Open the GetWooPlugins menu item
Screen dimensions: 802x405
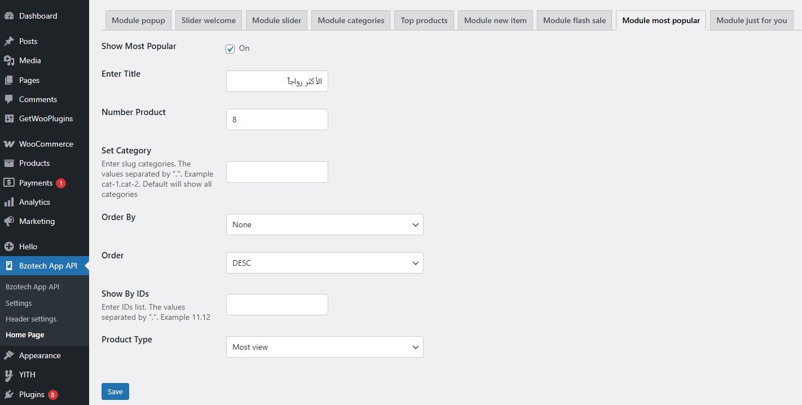[45, 118]
